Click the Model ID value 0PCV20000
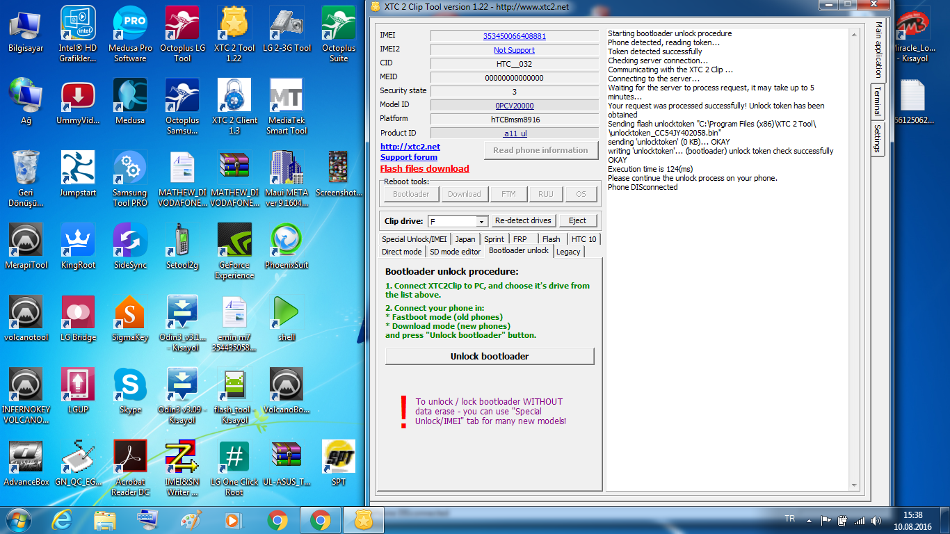This screenshot has height=534, width=950. (x=515, y=106)
